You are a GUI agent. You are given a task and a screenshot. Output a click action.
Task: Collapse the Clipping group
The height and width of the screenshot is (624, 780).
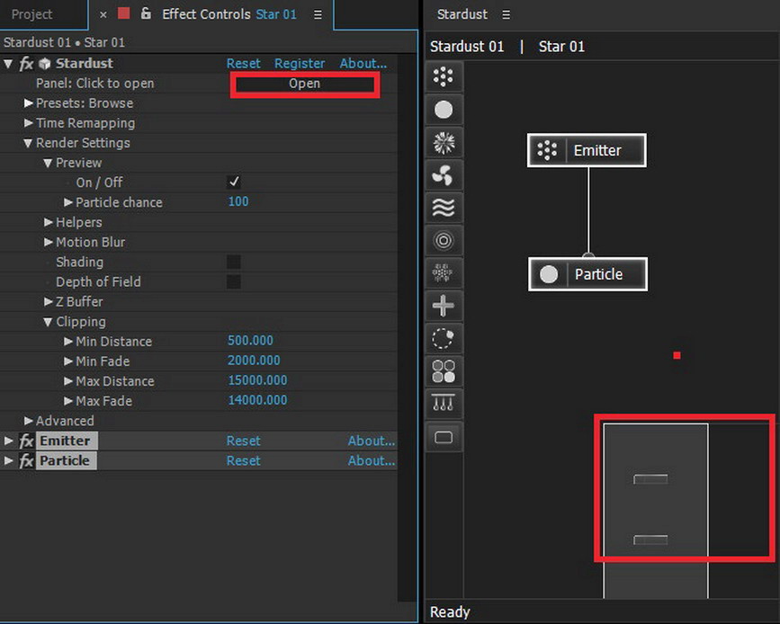click(48, 322)
